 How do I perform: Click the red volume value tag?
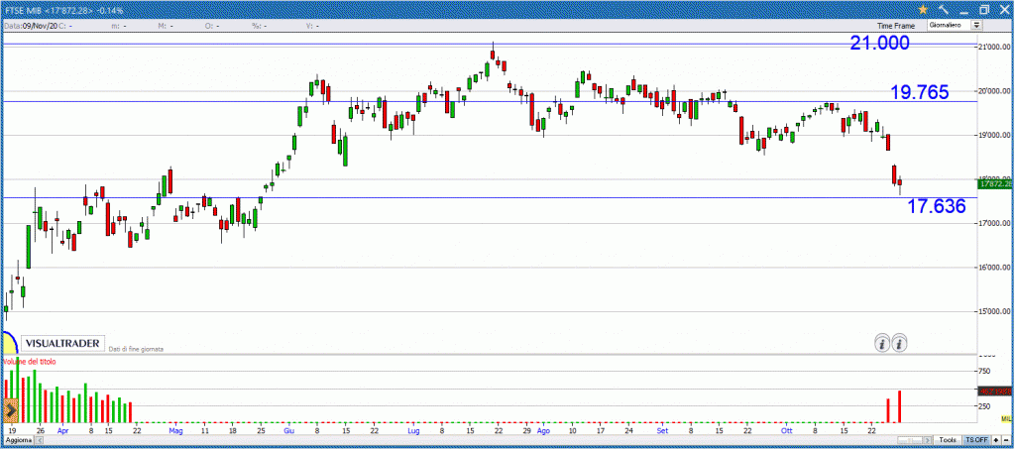click(x=995, y=392)
